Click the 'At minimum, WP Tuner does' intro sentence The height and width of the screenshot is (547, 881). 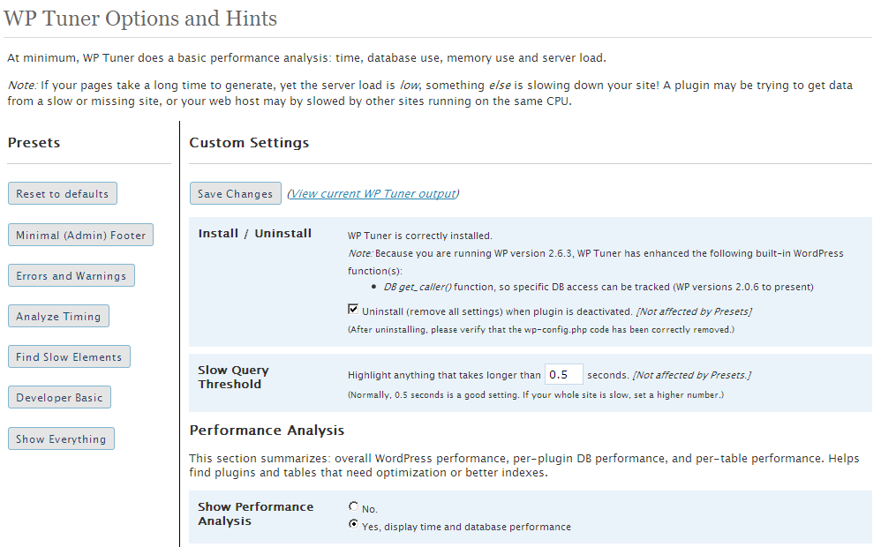tap(307, 58)
